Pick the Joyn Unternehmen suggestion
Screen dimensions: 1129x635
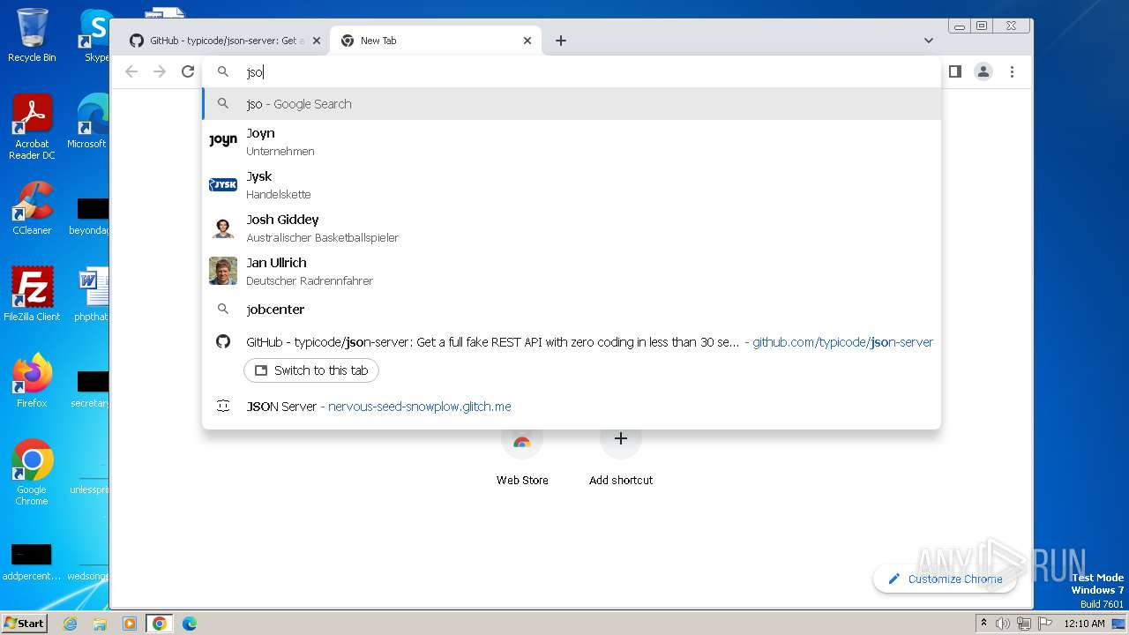[x=572, y=141]
